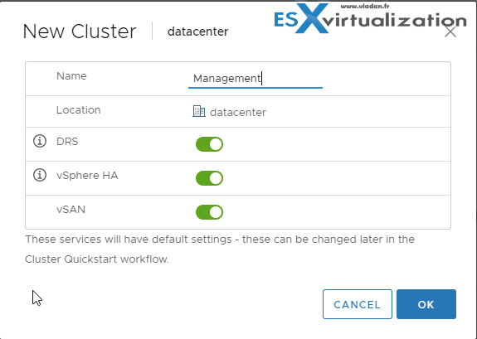
Task: Switch off the vSAN toggle
Action: [x=209, y=212]
